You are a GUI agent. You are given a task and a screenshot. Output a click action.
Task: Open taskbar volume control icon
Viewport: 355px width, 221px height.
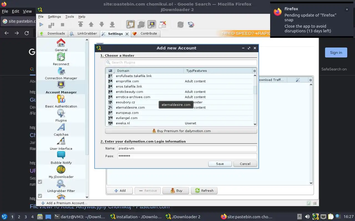(x=307, y=217)
